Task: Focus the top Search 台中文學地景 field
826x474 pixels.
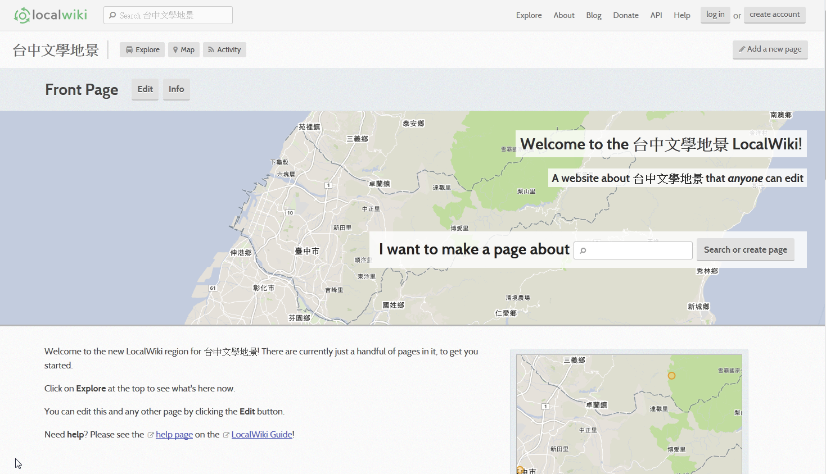Action: click(x=168, y=15)
